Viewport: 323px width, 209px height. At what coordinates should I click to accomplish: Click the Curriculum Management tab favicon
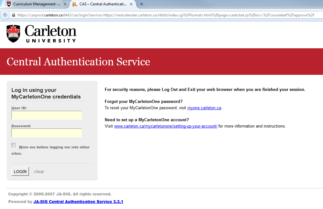[x=9, y=4]
